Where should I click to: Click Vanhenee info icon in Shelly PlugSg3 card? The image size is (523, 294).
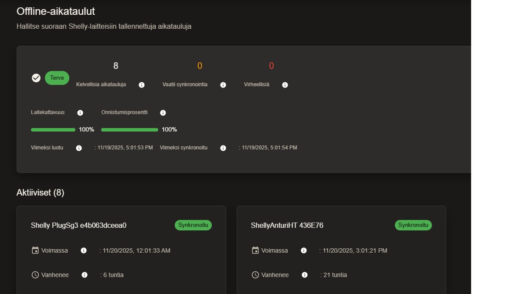pos(85,275)
